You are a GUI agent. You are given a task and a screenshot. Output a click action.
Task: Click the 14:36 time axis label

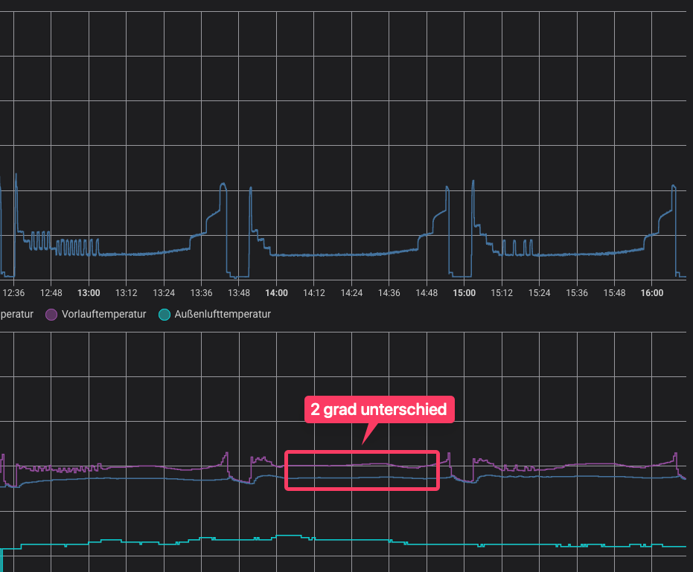pyautogui.click(x=389, y=293)
